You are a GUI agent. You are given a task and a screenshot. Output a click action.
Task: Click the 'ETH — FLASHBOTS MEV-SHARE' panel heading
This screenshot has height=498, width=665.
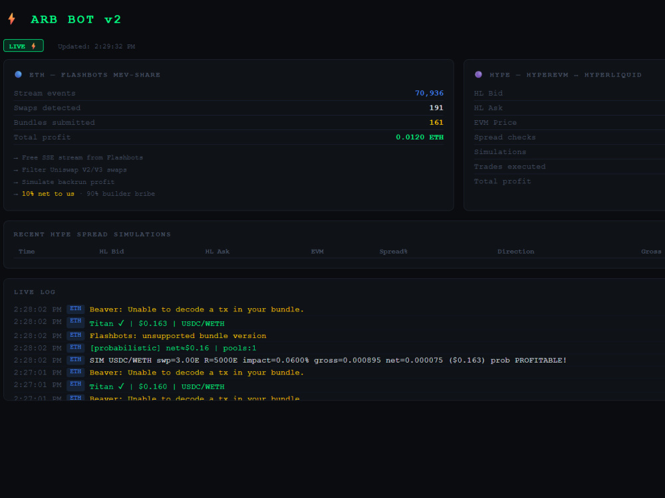click(94, 75)
